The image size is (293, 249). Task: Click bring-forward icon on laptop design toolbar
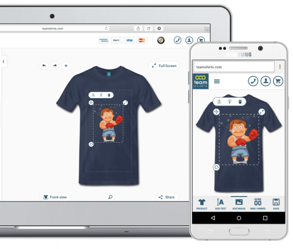93,95
